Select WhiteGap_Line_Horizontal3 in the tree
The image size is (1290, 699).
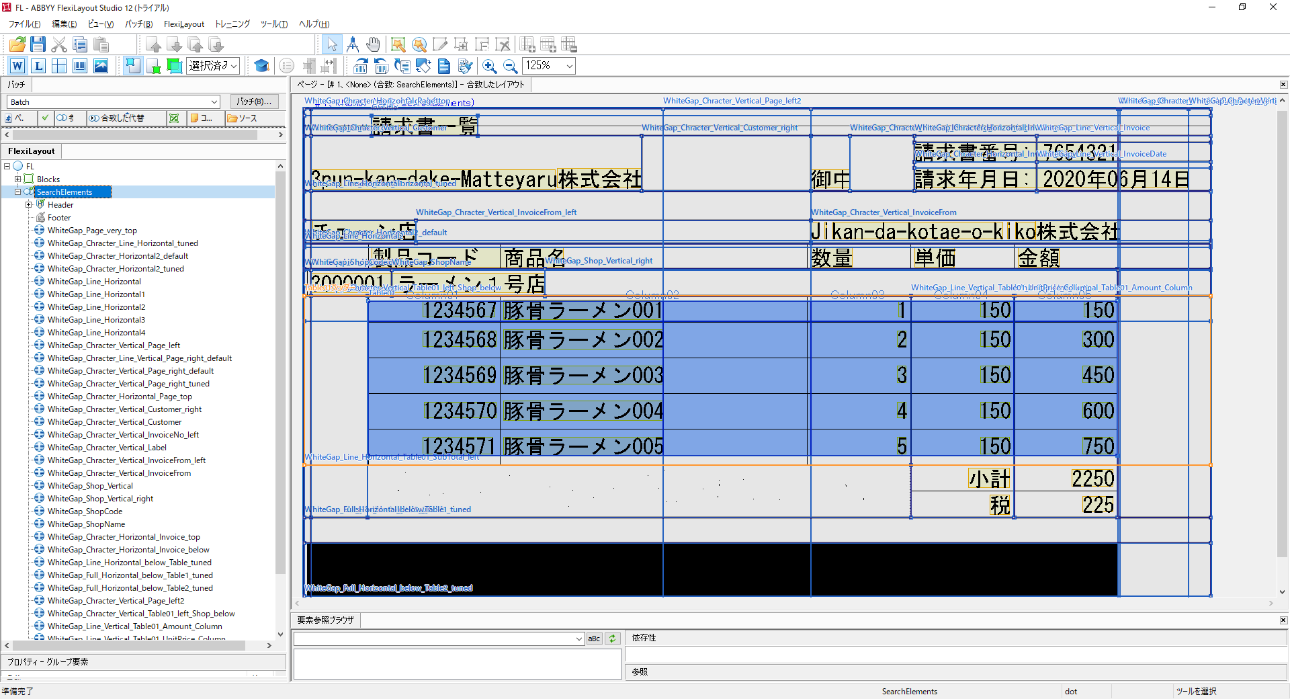(x=96, y=319)
